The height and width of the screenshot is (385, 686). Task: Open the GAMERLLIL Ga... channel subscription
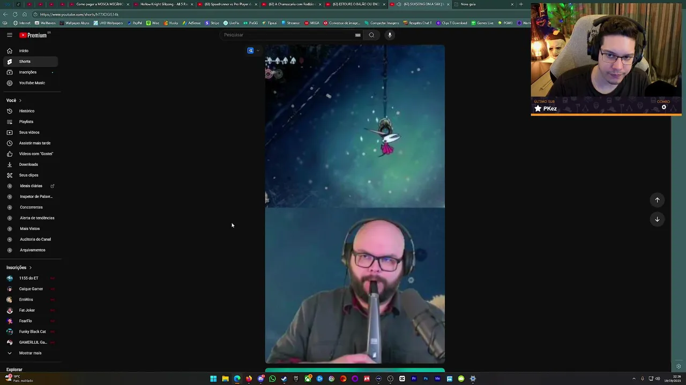pos(29,342)
